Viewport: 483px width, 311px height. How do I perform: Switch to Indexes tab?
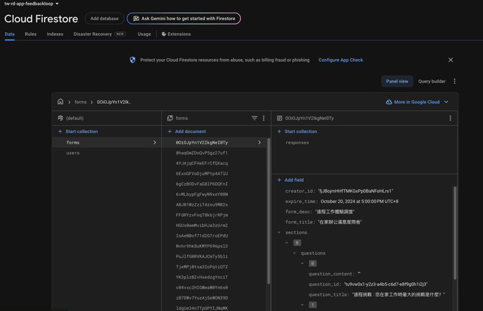(x=55, y=34)
